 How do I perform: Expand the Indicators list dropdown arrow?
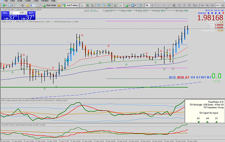click(x=129, y=5)
